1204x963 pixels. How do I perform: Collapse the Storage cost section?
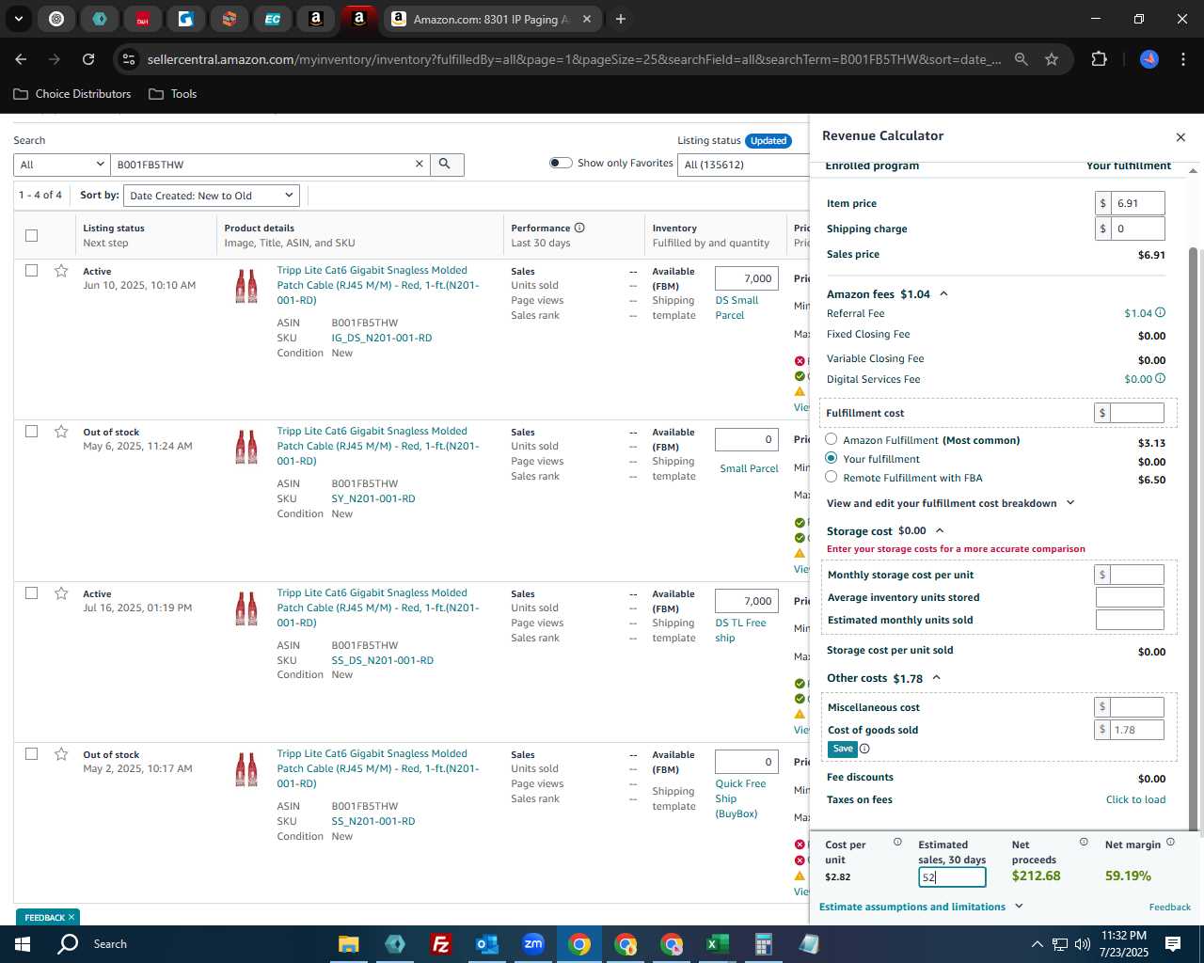[939, 531]
